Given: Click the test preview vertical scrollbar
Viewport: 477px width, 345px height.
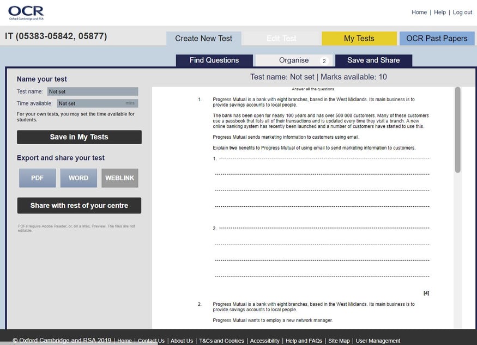Looking at the screenshot, I should (x=458, y=131).
